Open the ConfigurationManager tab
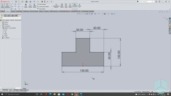Viewport: 171px width, 96px height. (9, 16)
